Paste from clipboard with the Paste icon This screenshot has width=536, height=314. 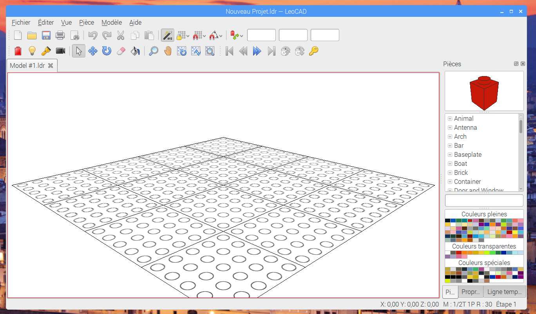[x=149, y=35]
